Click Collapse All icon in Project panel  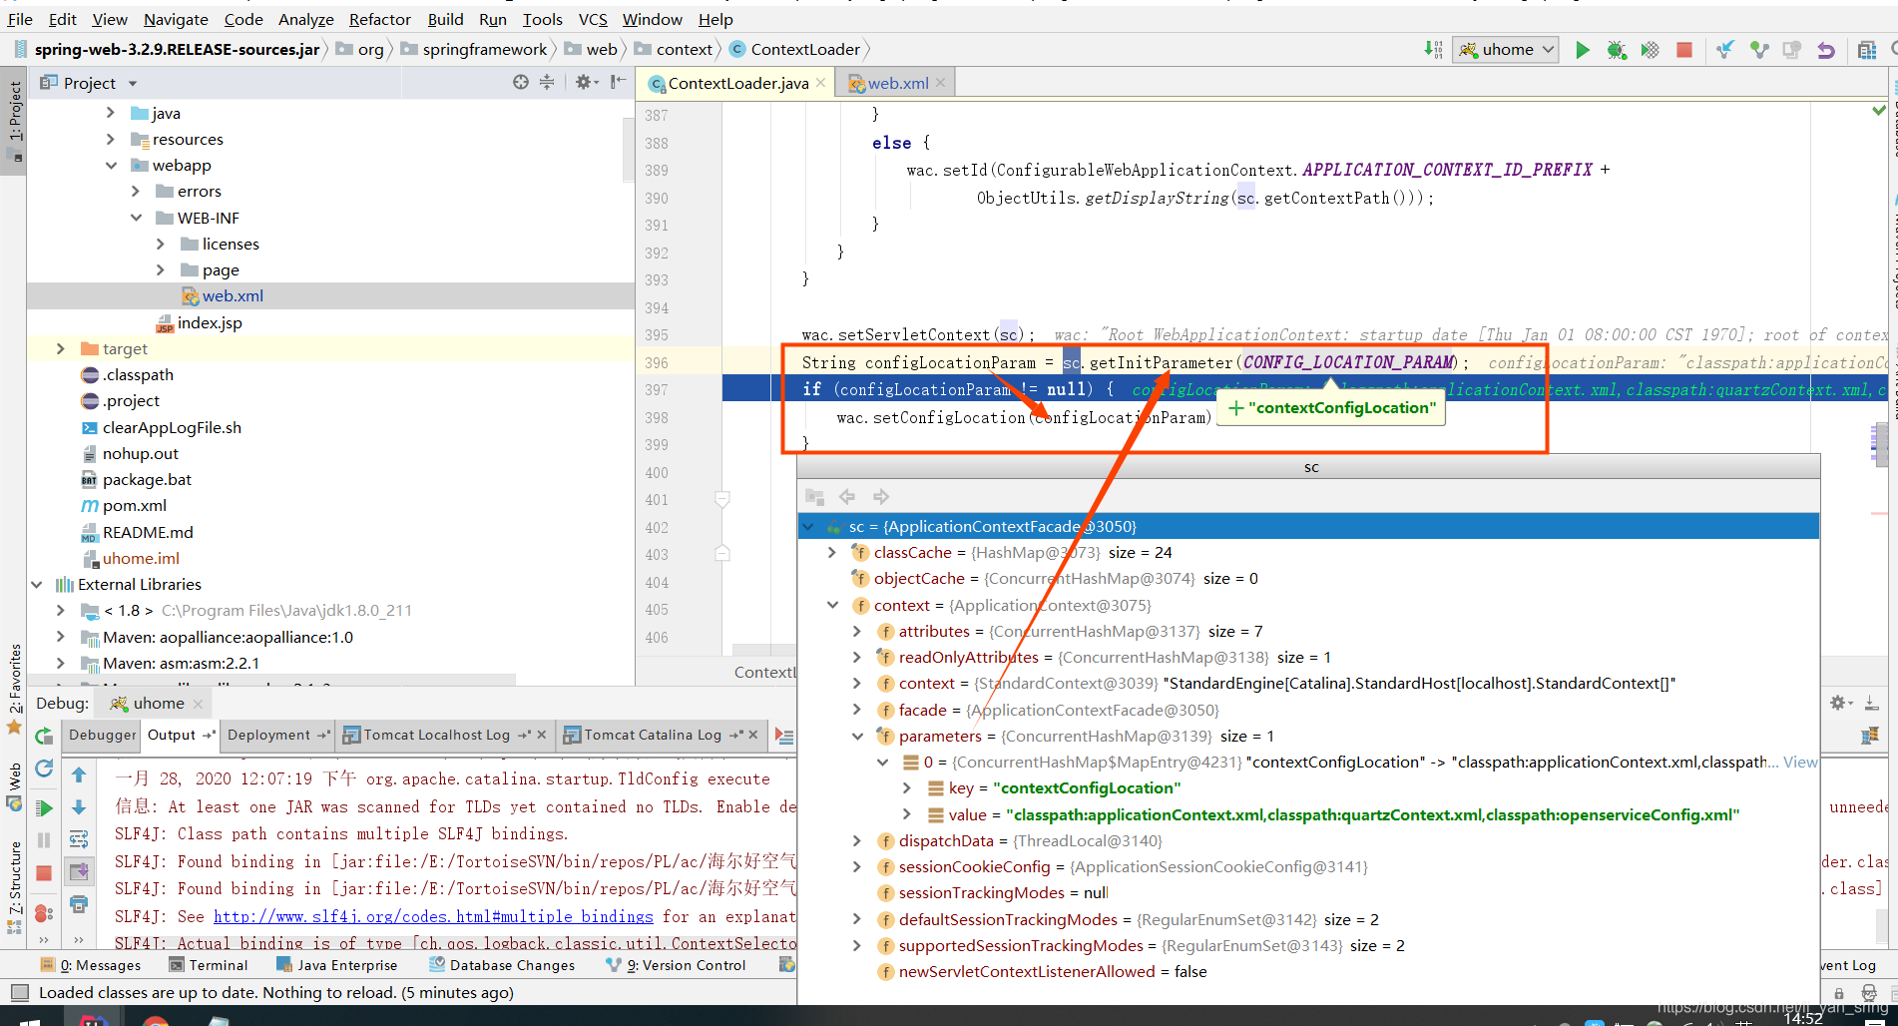547,83
